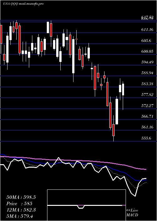The width and height of the screenshot is (157, 221).
Task: Click the 577.82 price axis label
Action: 147,95
